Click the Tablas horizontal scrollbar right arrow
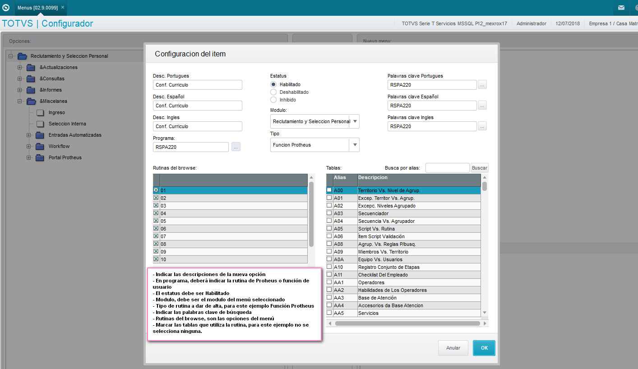638x369 pixels. (x=485, y=323)
